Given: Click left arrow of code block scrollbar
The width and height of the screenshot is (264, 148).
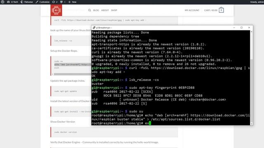Looking at the screenshot, I should [x=52, y=74].
